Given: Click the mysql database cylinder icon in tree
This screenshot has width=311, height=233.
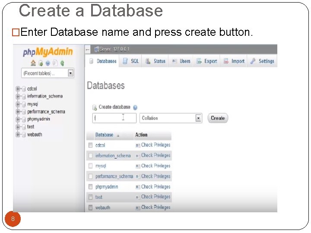Looking at the screenshot, I should (x=24, y=104).
